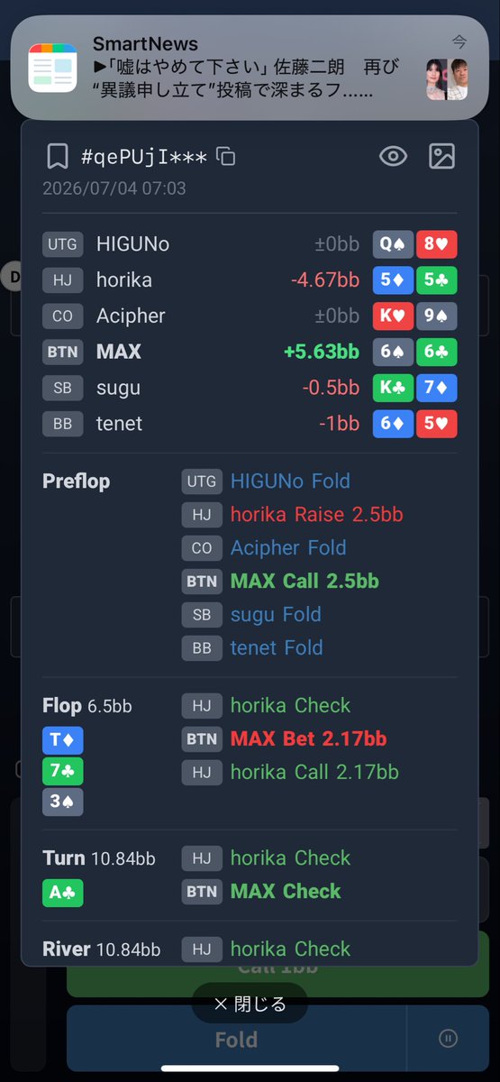Click 'HIGUNo Fold' preflop action
The image size is (500, 1082).
290,481
